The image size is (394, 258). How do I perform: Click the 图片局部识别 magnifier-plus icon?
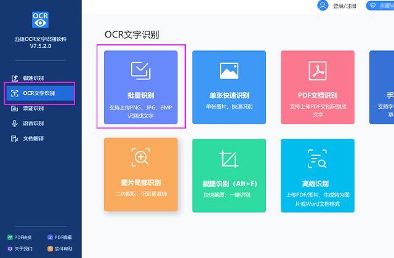point(141,157)
